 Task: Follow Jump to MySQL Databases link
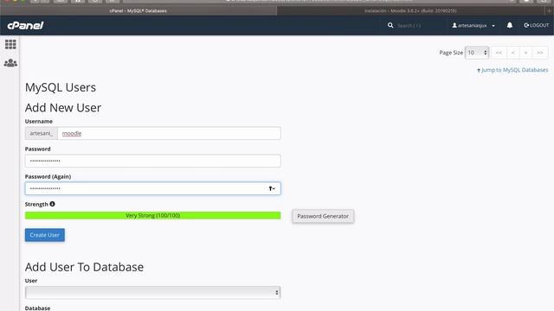(512, 70)
